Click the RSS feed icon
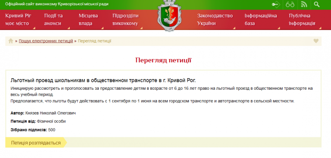Viewport: 331px width, 158px height. point(304,4)
